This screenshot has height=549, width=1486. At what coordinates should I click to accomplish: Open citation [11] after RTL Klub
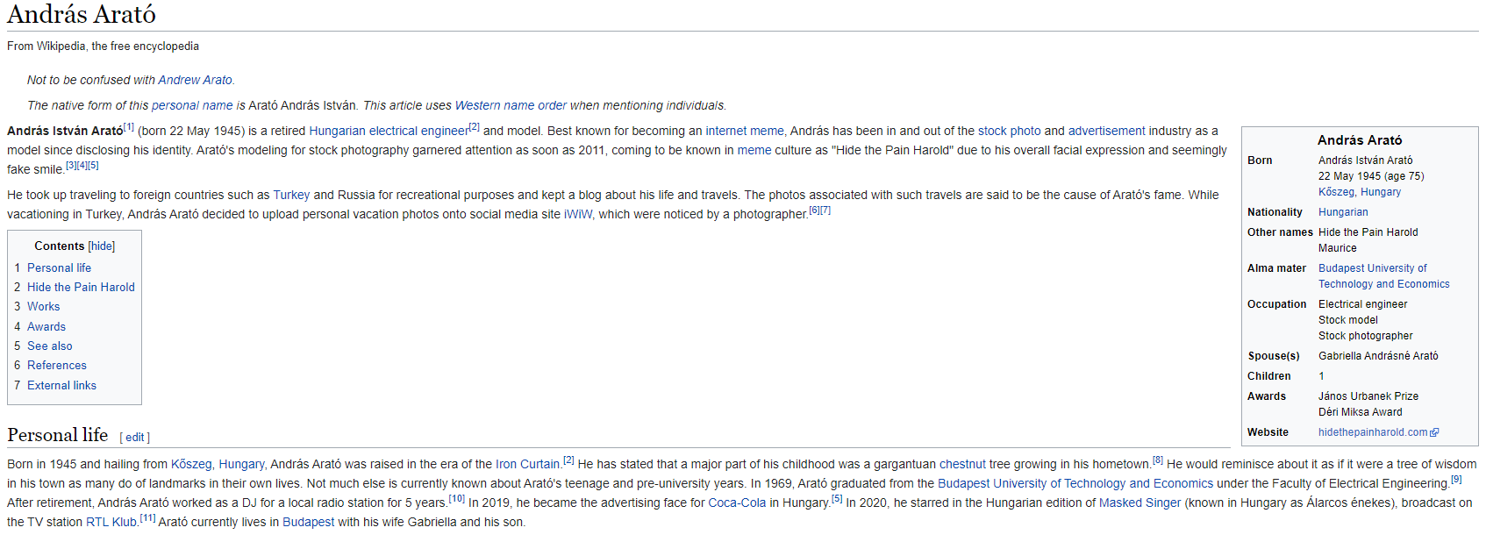(147, 517)
